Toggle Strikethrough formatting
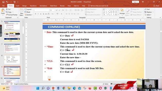This screenshot has width=162, height=91. tap(46, 14)
